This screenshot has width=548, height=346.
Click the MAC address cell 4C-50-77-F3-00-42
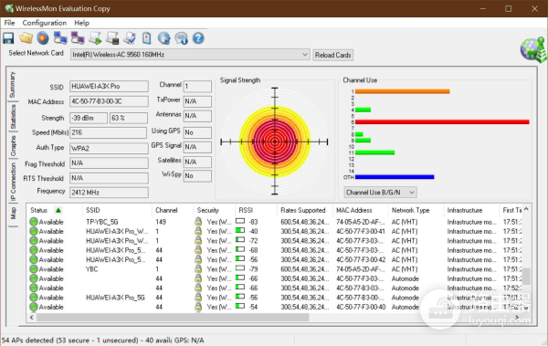(361, 259)
